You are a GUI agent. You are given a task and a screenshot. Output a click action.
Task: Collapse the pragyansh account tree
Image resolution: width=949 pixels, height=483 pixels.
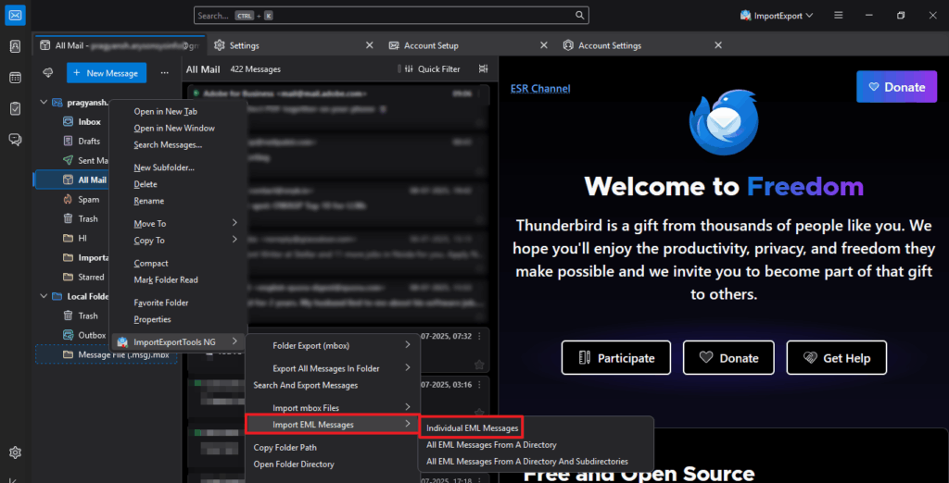44,102
